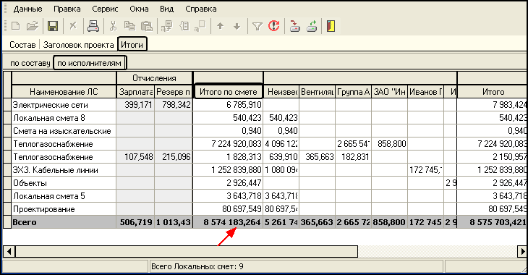
Task: Click the Группа А column header
Action: point(353,92)
